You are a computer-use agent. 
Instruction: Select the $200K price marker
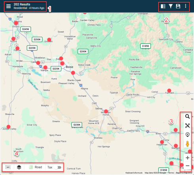83,51
